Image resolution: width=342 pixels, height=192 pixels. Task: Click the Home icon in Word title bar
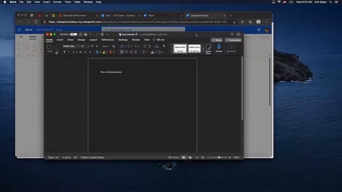pos(81,34)
